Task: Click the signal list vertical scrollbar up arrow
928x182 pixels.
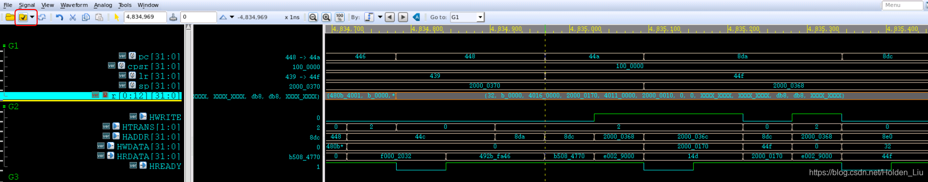Action: pyautogui.click(x=189, y=27)
